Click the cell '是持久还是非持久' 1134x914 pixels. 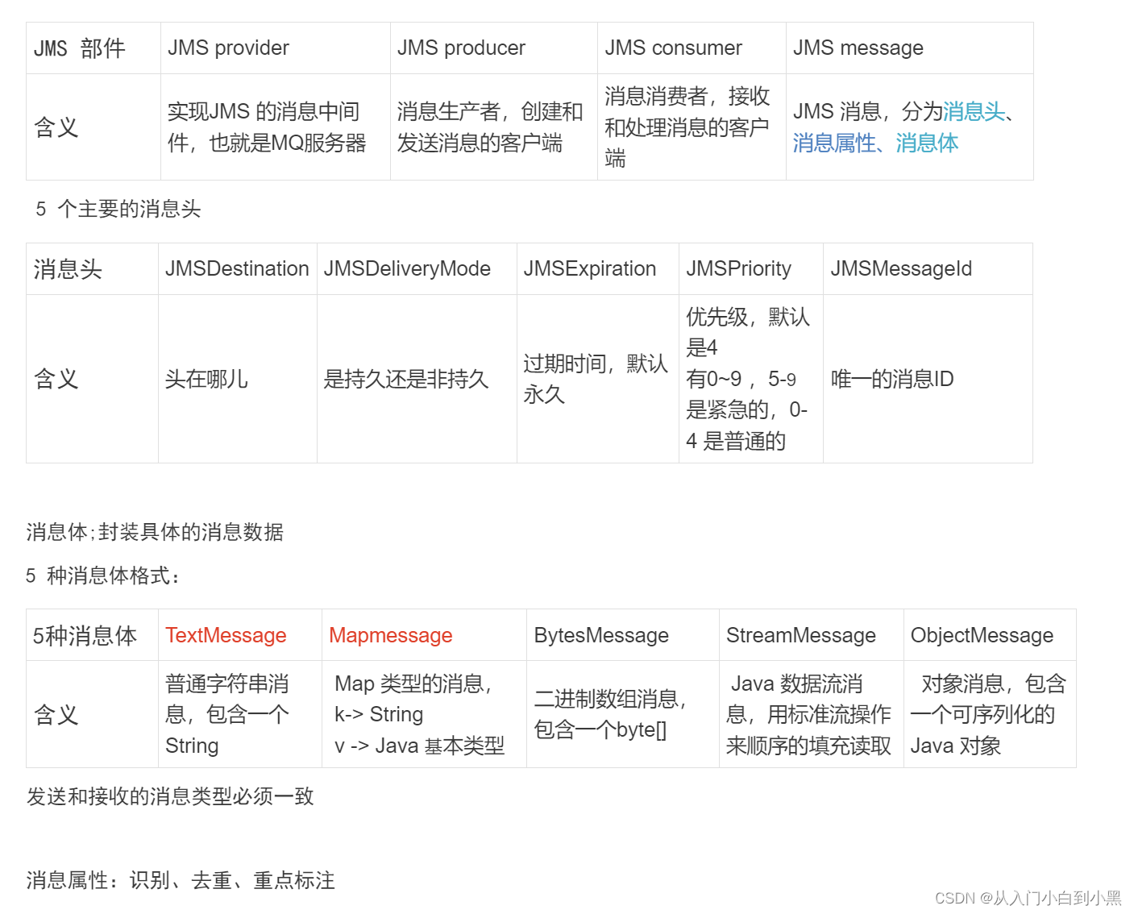[x=417, y=379]
